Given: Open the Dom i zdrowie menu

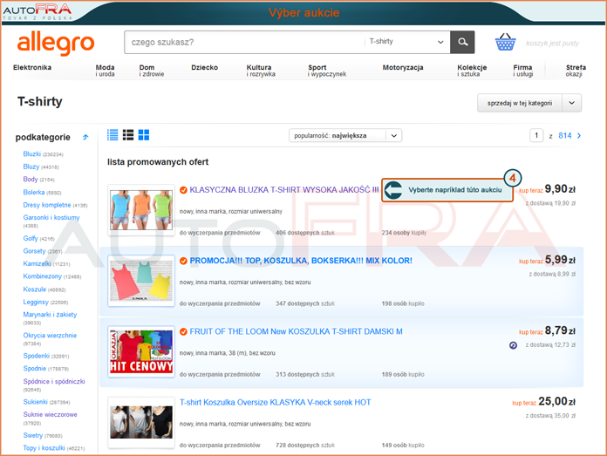Looking at the screenshot, I should pos(152,71).
